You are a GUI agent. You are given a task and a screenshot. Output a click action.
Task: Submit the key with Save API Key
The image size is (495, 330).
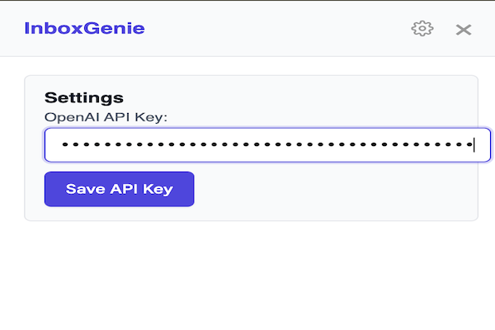coord(120,189)
